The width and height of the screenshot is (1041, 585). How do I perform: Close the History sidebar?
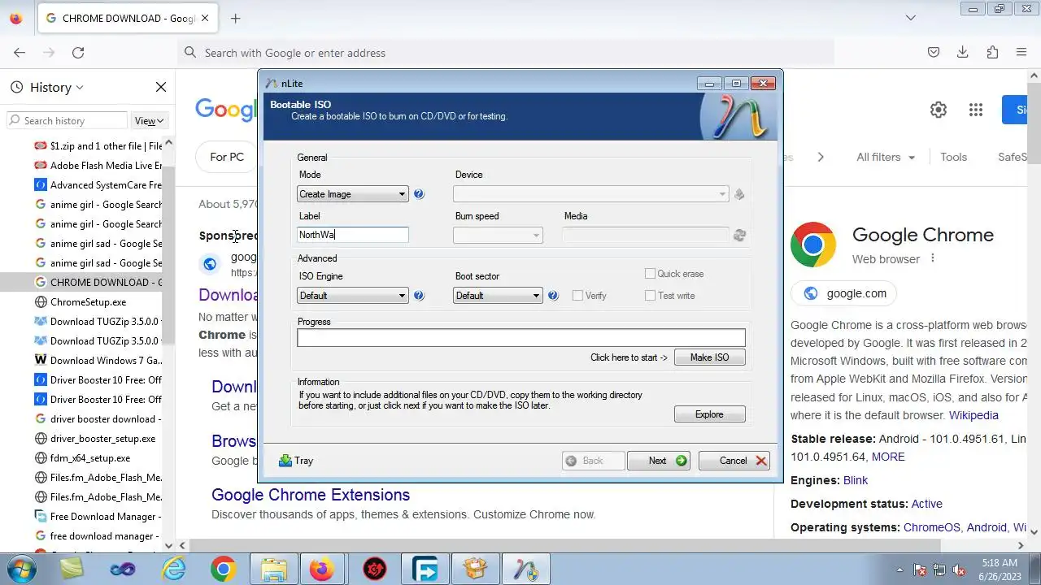[x=161, y=87]
